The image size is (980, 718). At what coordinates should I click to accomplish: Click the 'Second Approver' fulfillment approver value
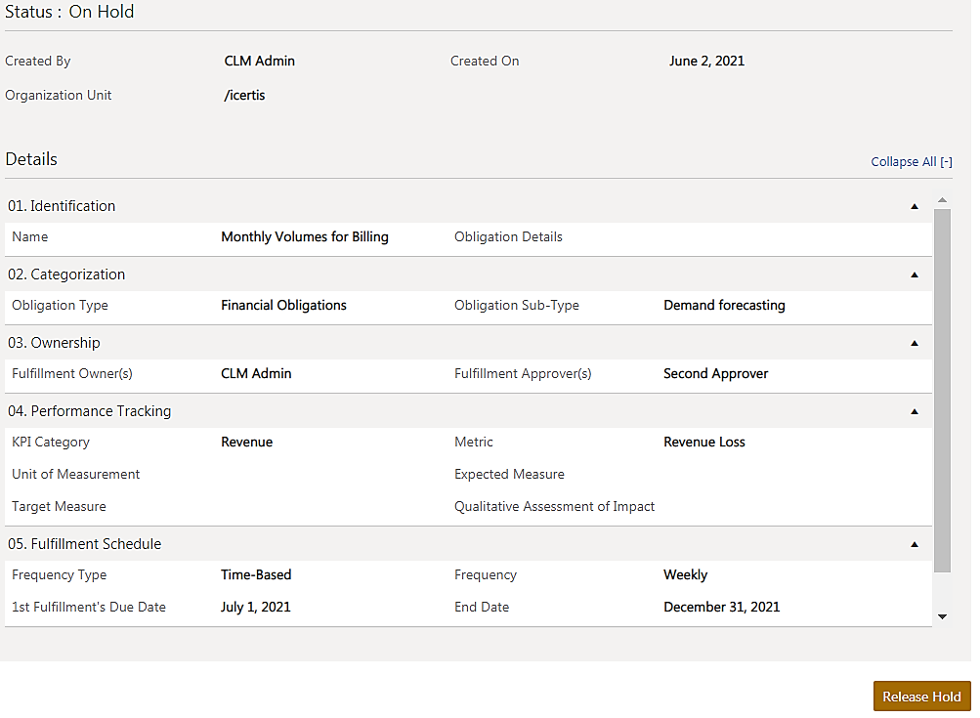(715, 373)
